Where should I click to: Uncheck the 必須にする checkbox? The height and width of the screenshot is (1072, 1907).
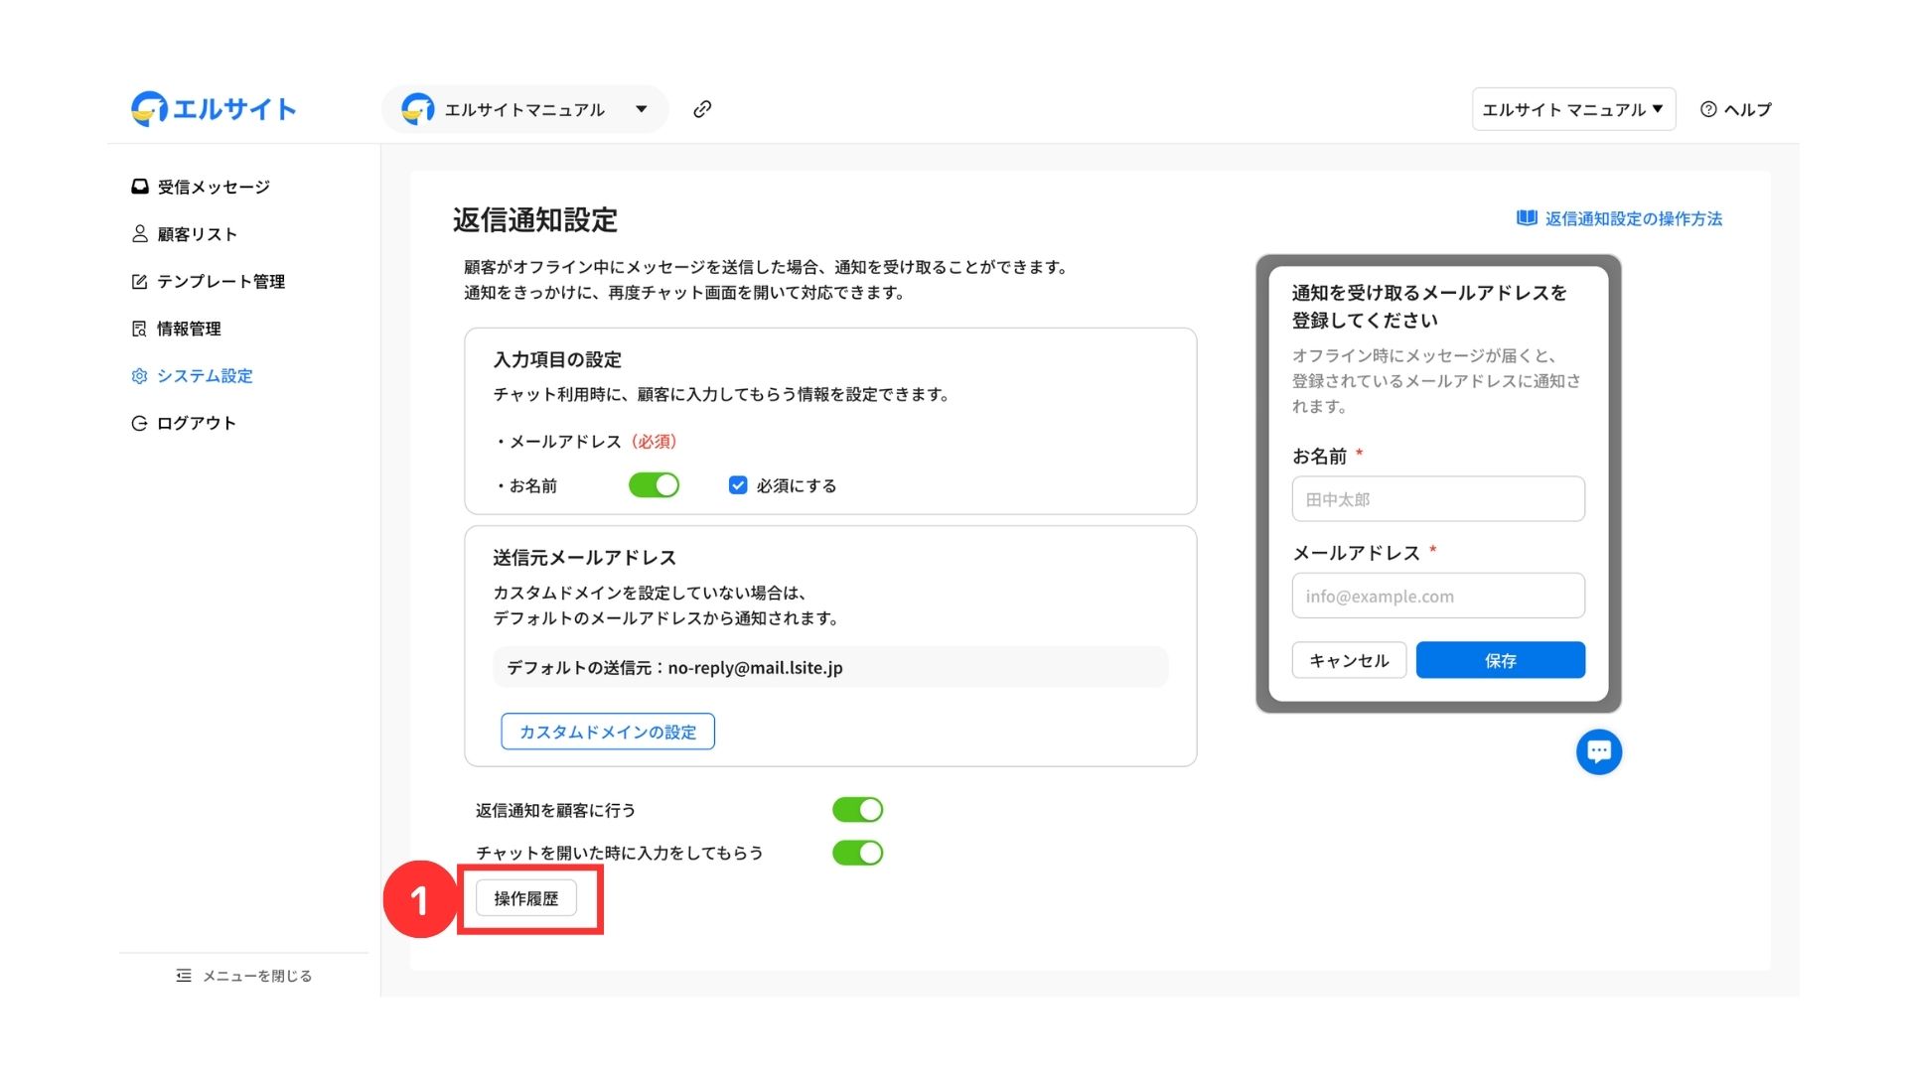click(x=738, y=485)
